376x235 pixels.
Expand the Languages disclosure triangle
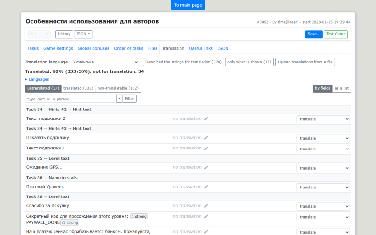click(26, 79)
